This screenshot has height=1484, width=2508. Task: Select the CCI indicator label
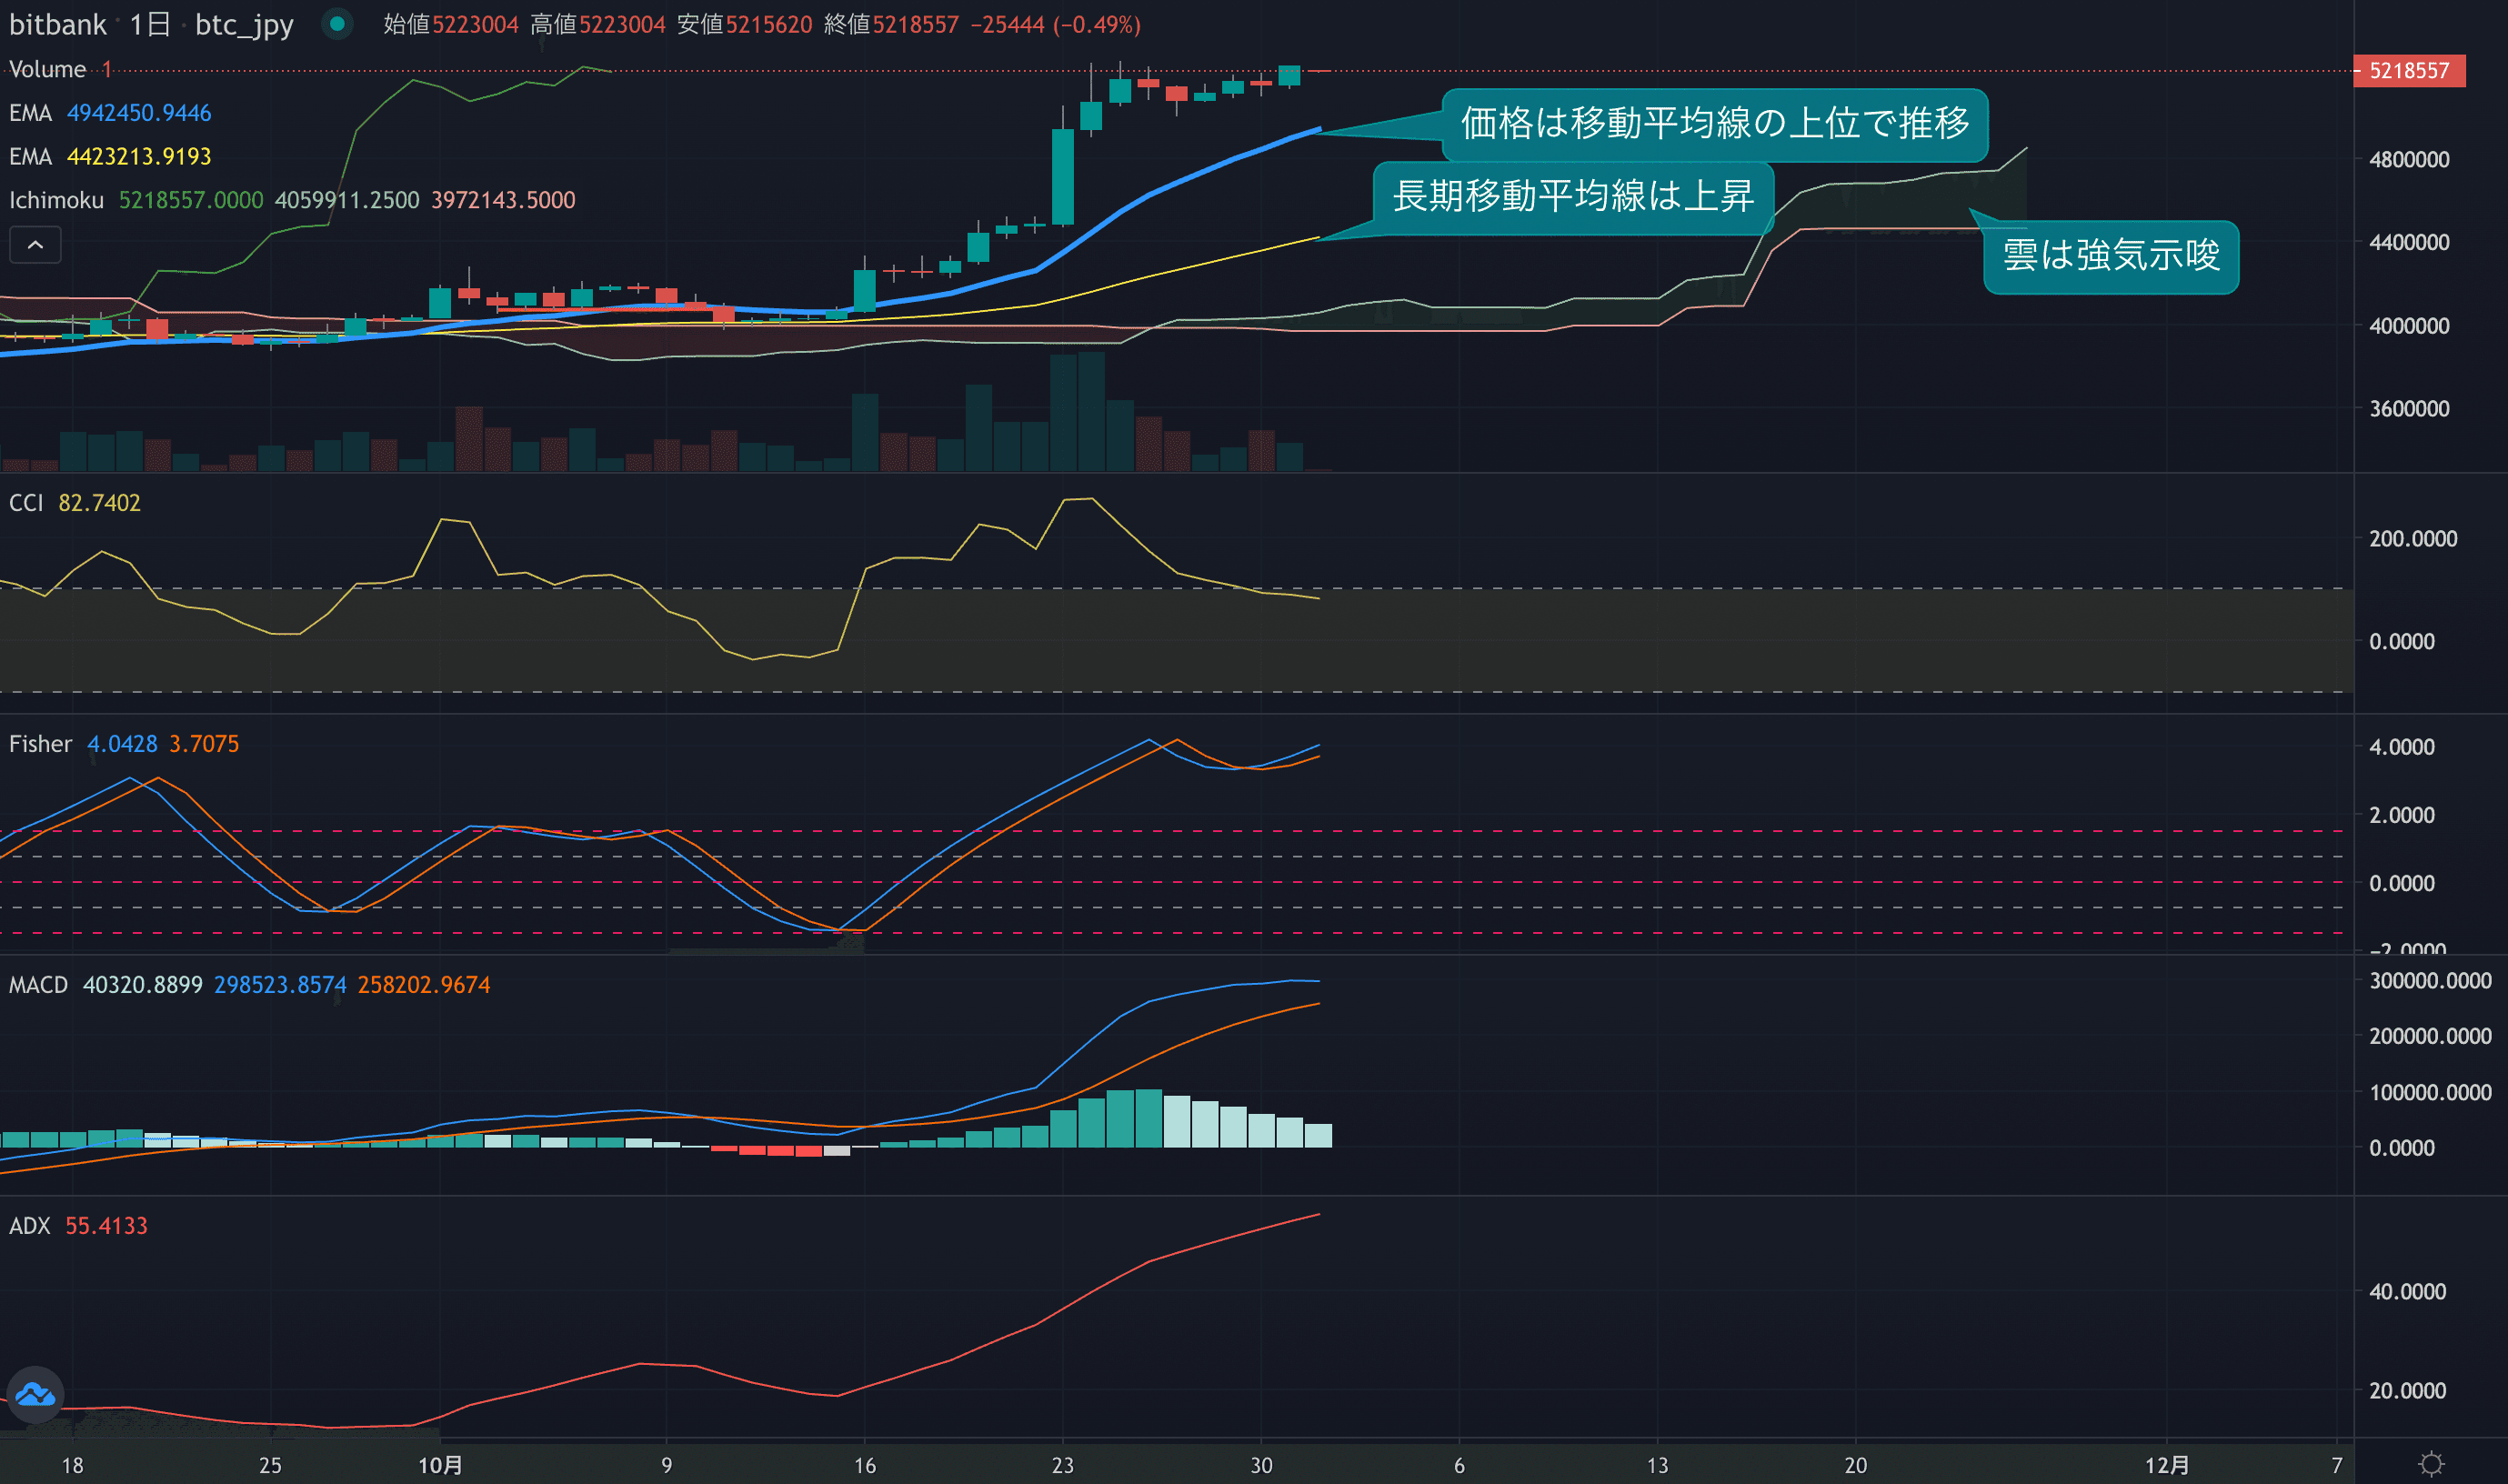(26, 503)
